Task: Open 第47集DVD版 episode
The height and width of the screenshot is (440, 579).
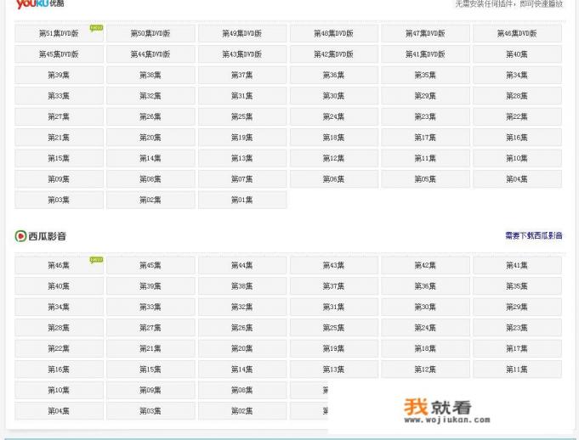Action: 425,34
